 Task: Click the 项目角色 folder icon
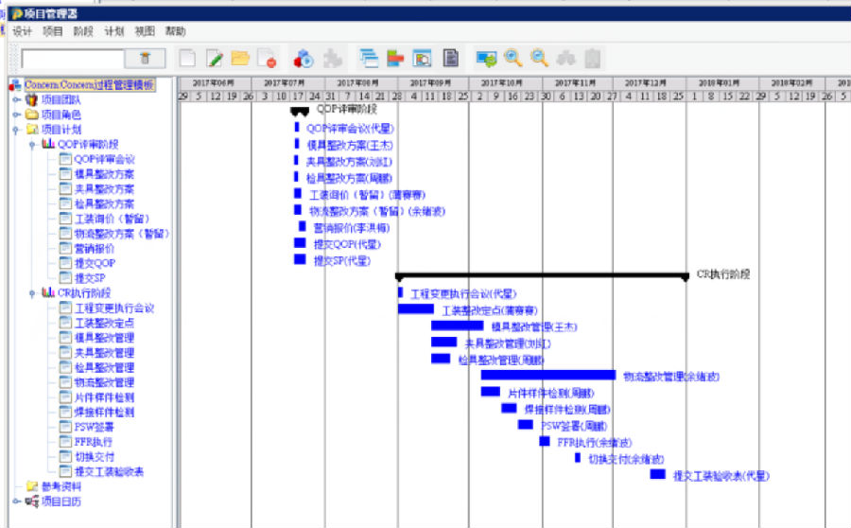32,114
